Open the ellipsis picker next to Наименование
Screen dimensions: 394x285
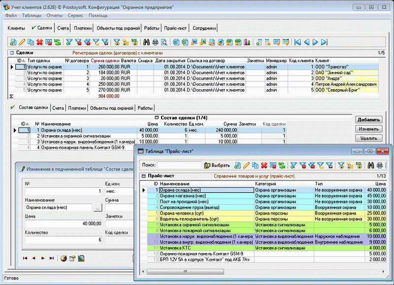(98, 208)
